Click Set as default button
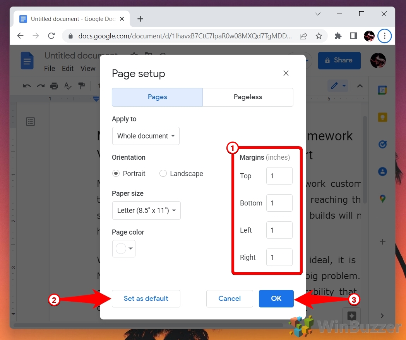 [146, 299]
